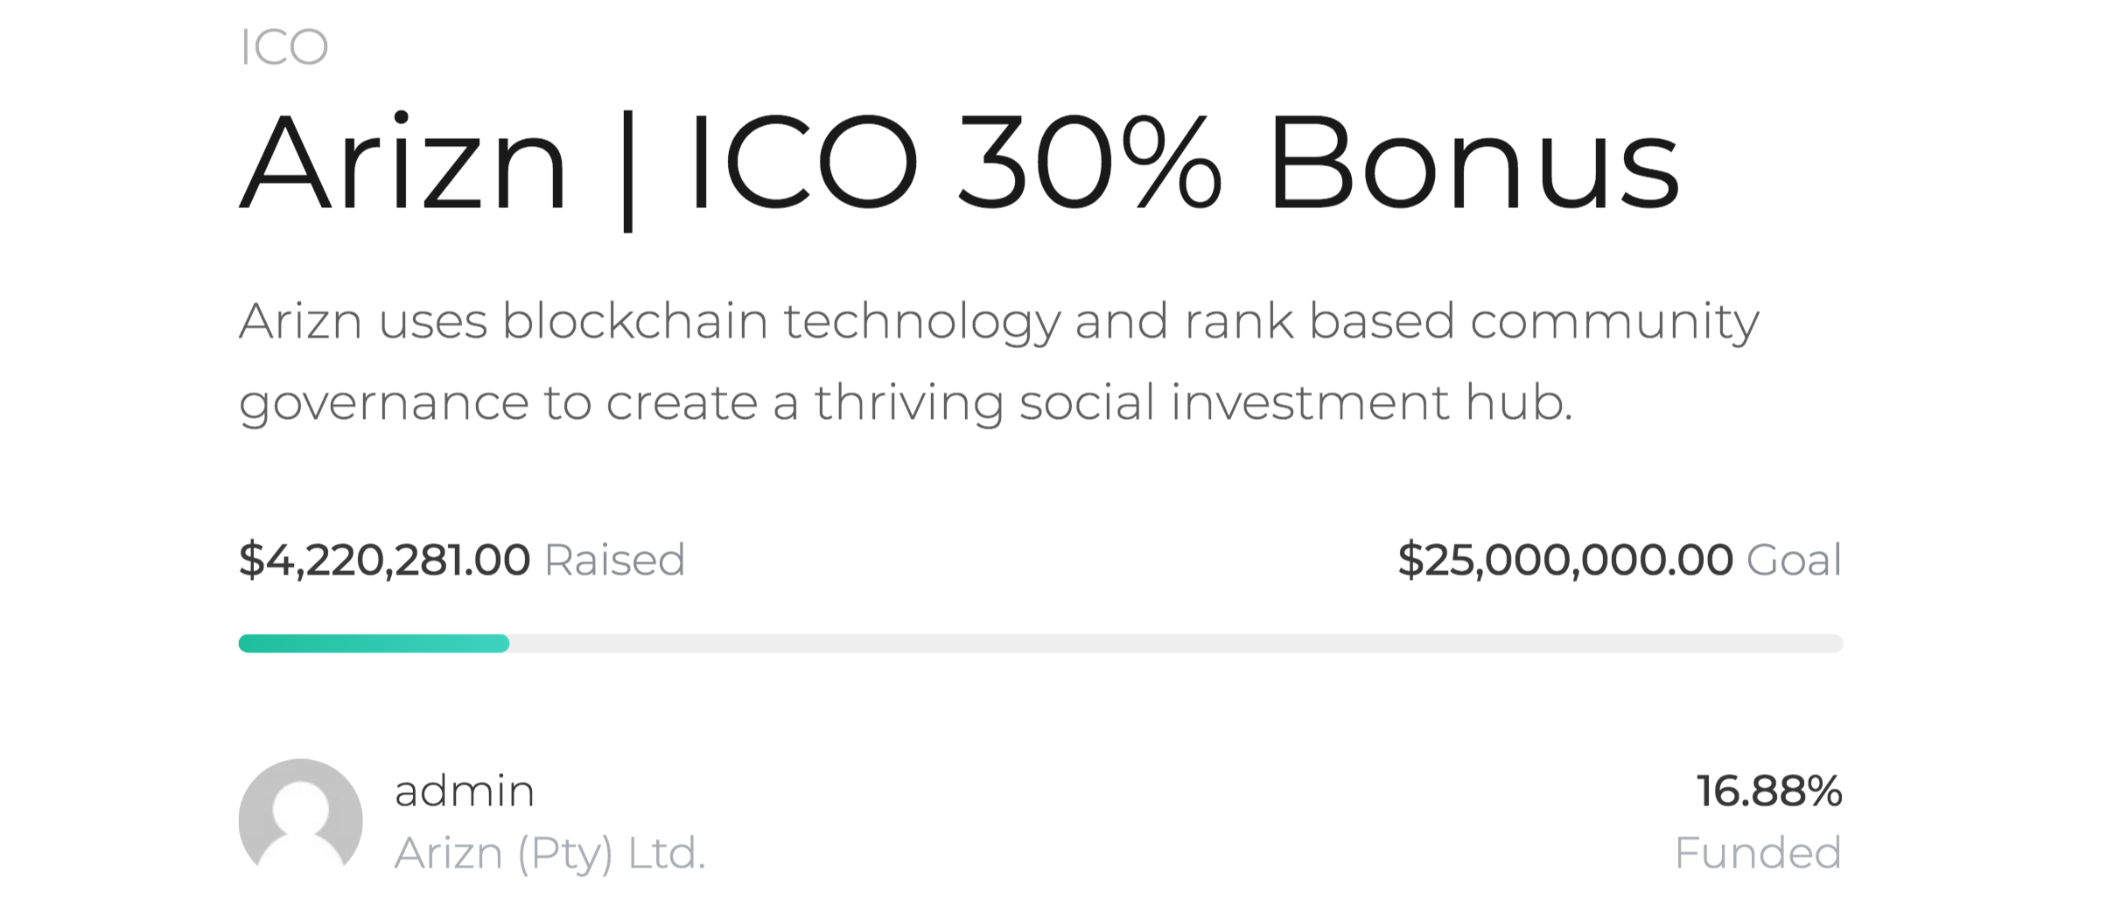This screenshot has width=2114, height=913.
Task: Click the "Raised" label
Action: [x=614, y=560]
